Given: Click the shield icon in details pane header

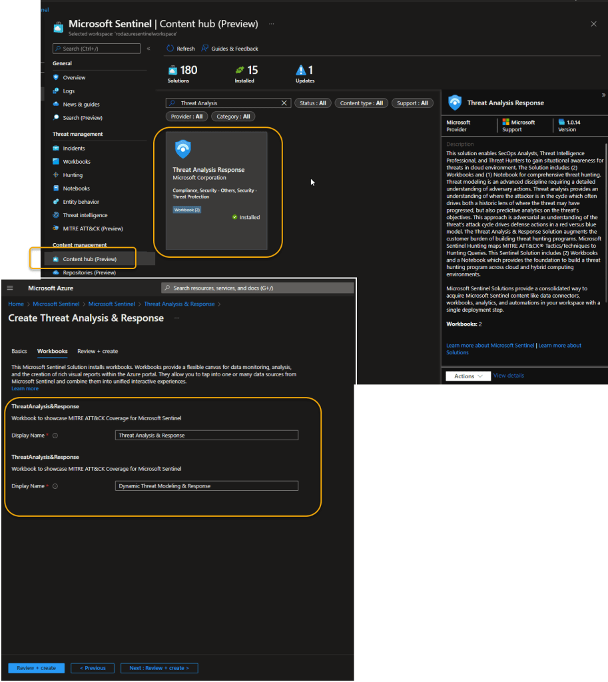Looking at the screenshot, I should (455, 103).
